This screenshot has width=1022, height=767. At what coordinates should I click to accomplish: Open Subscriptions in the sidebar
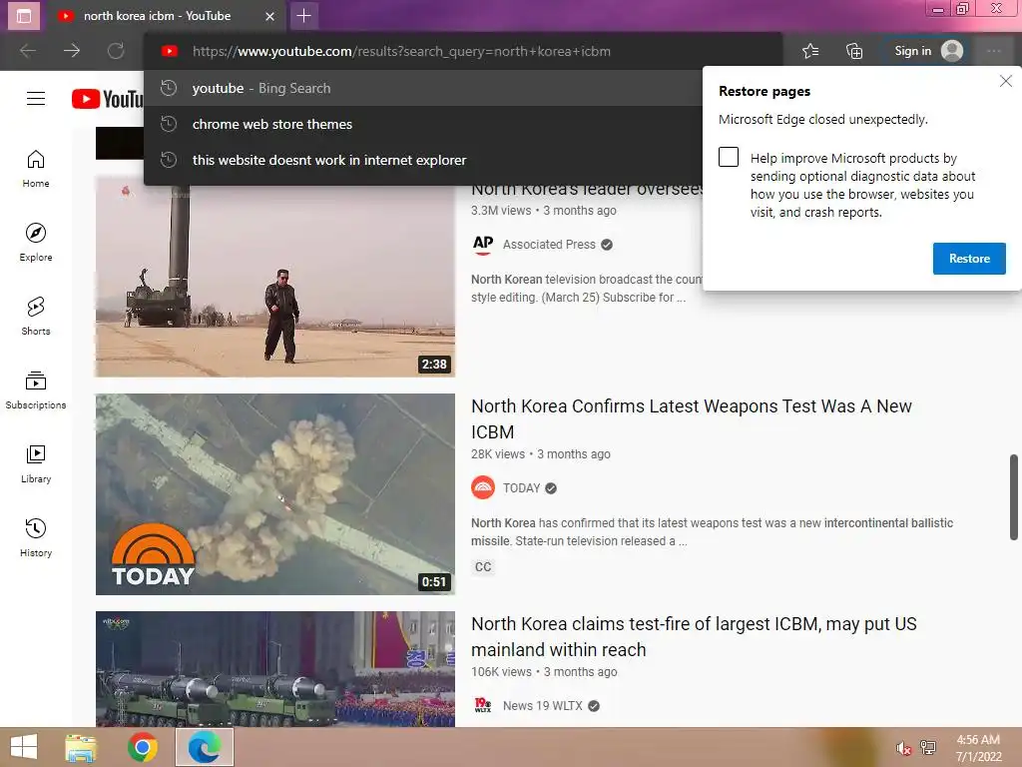[x=36, y=389]
